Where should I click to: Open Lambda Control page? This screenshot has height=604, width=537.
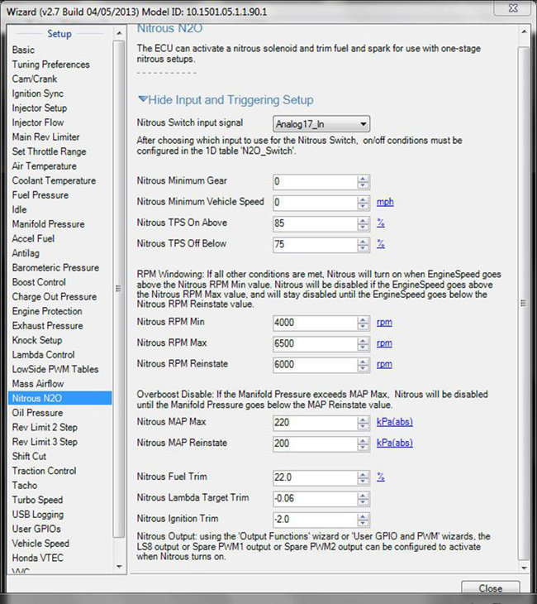pyautogui.click(x=43, y=355)
